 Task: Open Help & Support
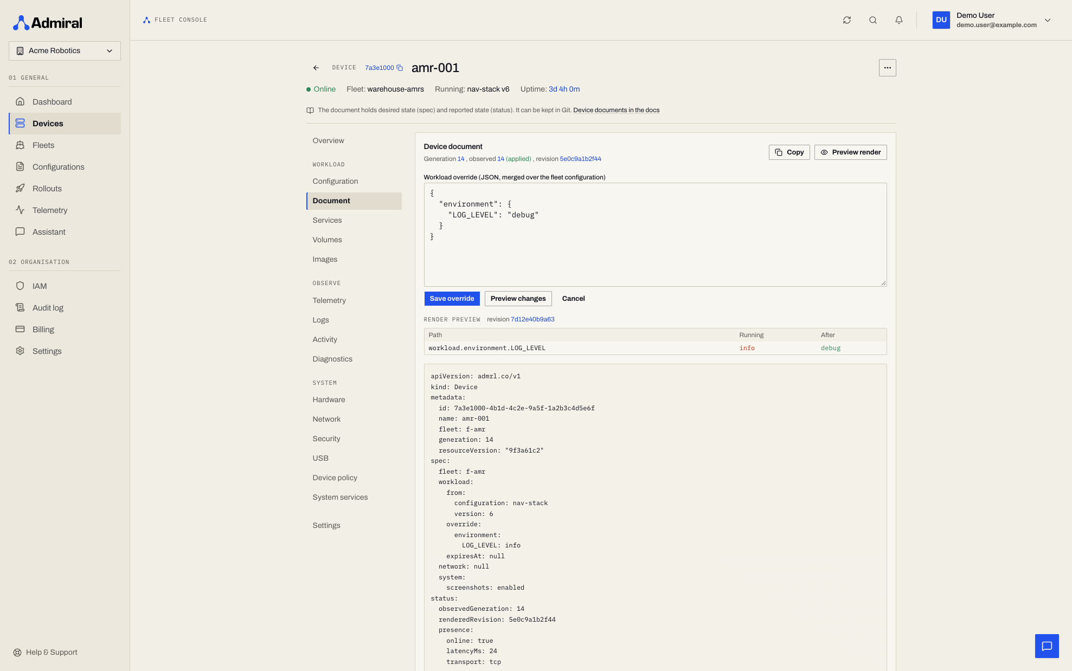tap(46, 652)
